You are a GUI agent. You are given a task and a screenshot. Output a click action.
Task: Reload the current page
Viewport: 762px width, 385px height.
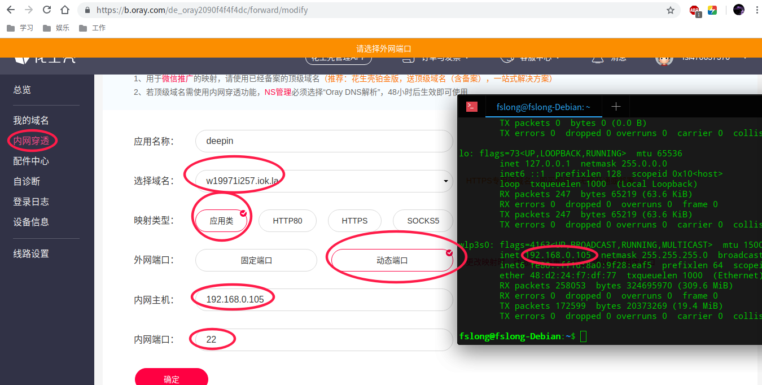click(x=47, y=10)
